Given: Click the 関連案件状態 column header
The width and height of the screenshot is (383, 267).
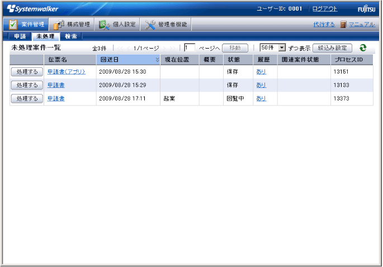Looking at the screenshot, I should 304,60.
